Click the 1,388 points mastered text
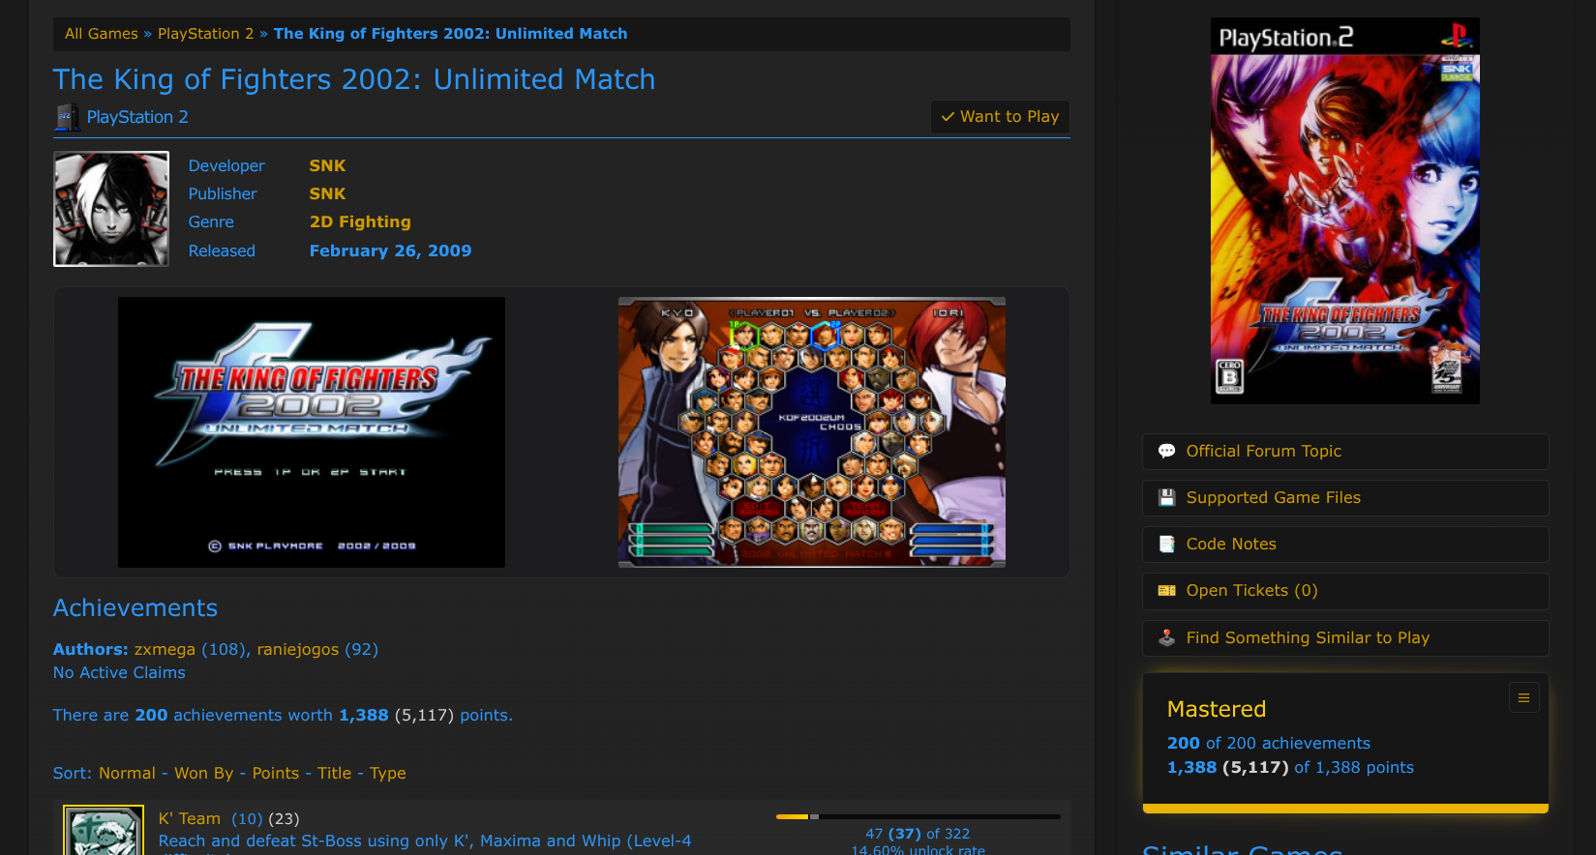 [x=1290, y=768]
